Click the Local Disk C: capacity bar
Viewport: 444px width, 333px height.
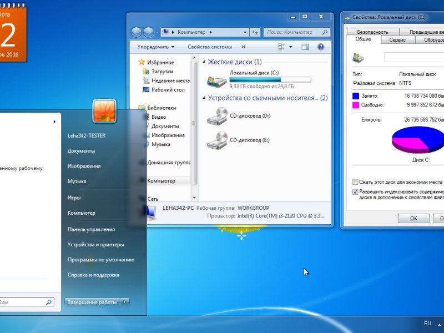270,79
